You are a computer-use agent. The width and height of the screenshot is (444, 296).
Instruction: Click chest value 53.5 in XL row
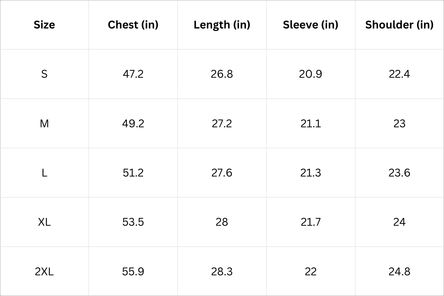pyautogui.click(x=133, y=222)
